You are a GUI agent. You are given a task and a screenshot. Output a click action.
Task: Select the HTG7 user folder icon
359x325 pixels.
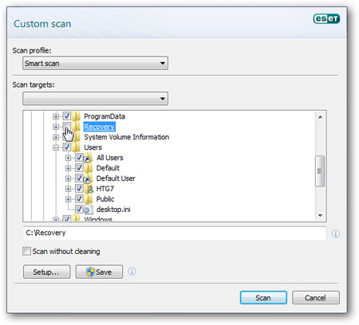[89, 189]
